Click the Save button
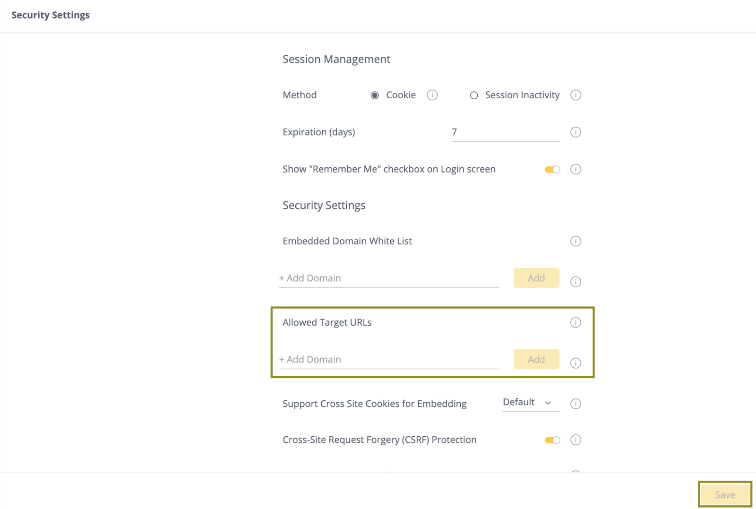Viewport: 756px width, 509px height. [x=725, y=494]
